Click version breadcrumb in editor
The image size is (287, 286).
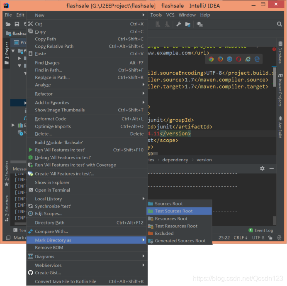pos(204,160)
